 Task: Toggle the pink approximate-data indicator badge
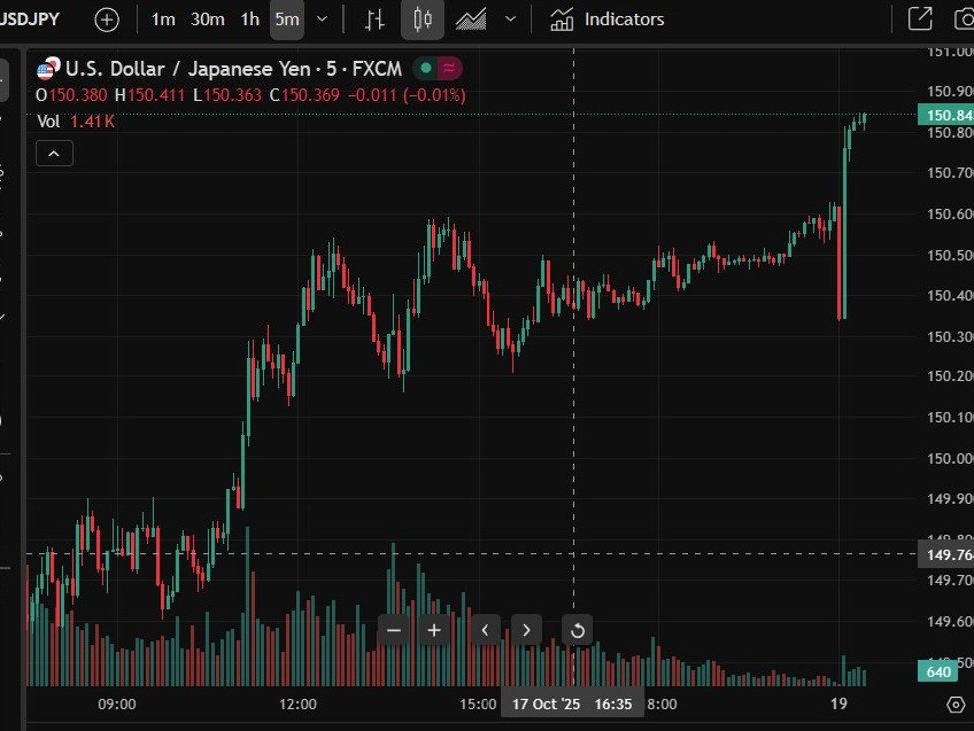pyautogui.click(x=449, y=68)
